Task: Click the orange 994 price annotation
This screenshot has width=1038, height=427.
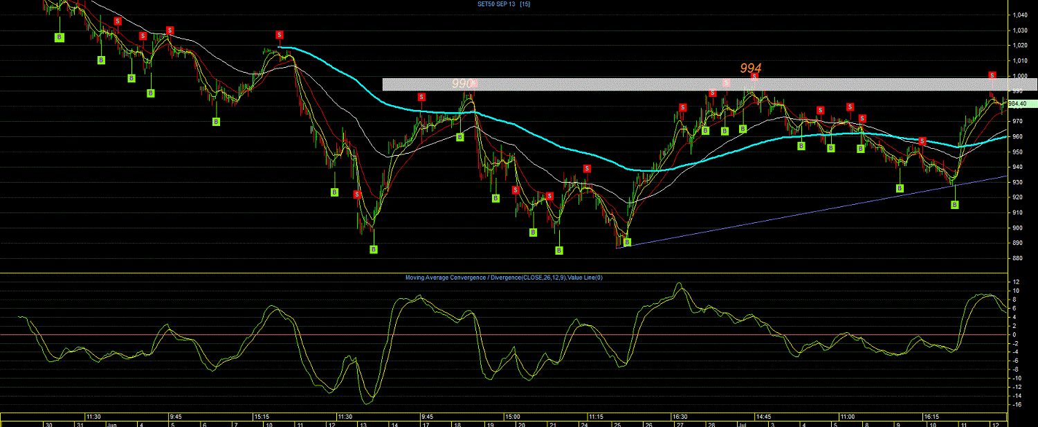Action: coord(751,68)
